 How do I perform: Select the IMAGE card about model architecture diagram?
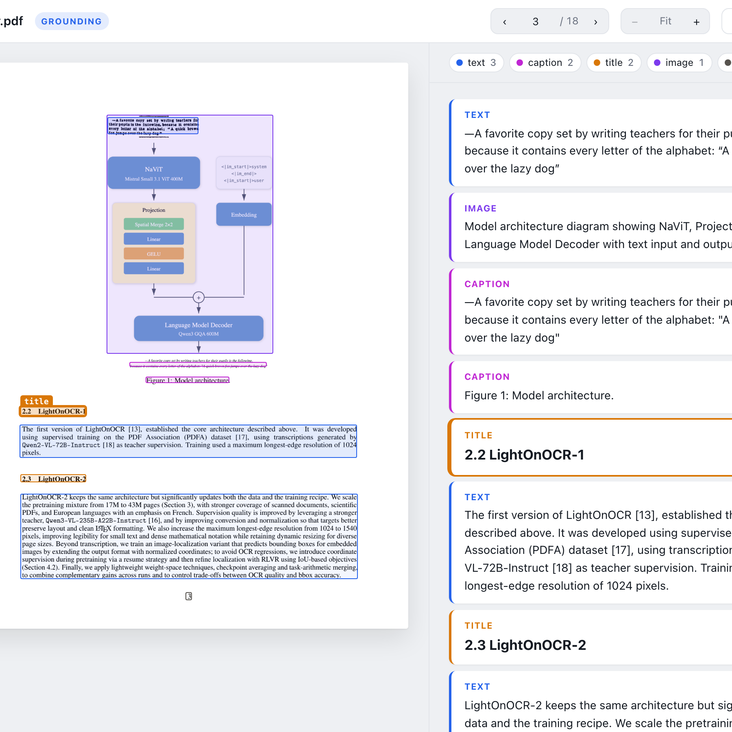(x=590, y=227)
